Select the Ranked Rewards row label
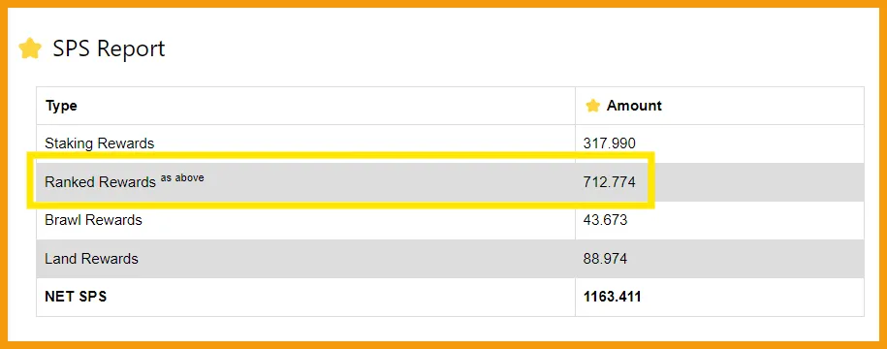This screenshot has height=349, width=887. point(100,182)
